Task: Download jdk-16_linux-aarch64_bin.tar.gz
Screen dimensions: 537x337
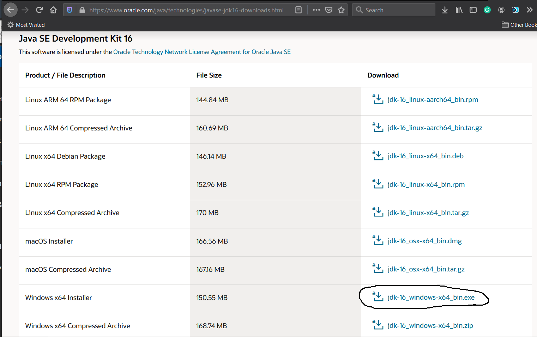Action: tap(435, 128)
